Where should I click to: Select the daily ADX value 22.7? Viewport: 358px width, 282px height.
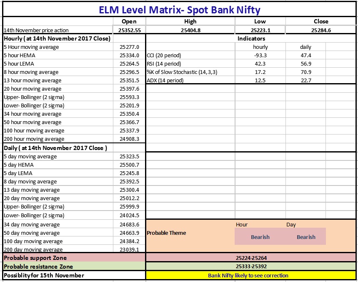pos(306,80)
